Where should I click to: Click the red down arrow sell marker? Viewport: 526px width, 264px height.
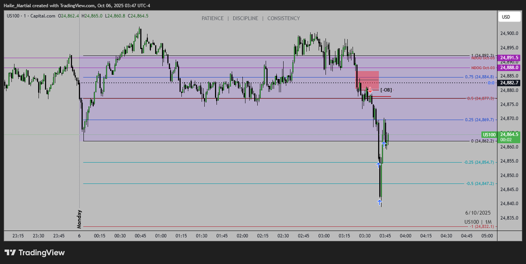370,90
